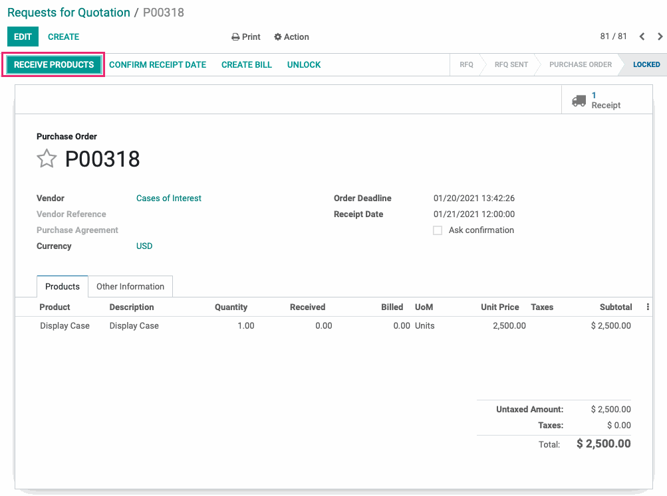Select the Locked status stage
667x496 pixels.
click(x=646, y=64)
